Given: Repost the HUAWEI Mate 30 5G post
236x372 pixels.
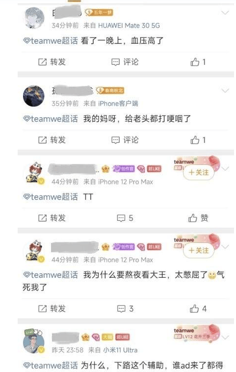Looking at the screenshot, I should click(52, 62).
